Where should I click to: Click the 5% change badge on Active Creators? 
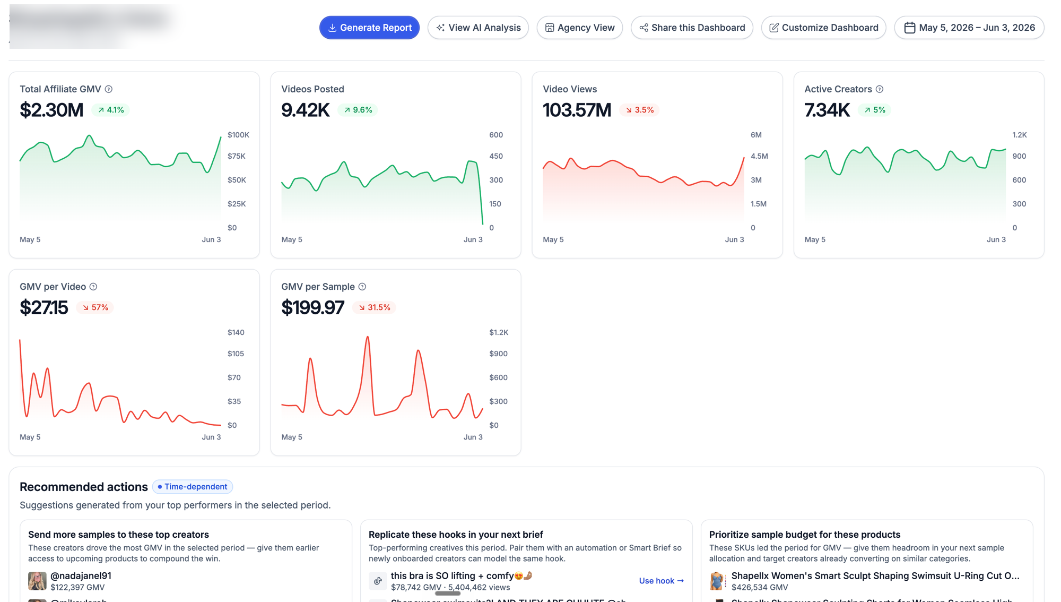pos(874,110)
